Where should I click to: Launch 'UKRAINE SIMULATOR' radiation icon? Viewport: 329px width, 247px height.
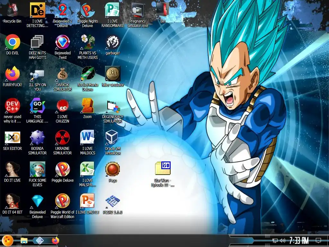click(63, 137)
